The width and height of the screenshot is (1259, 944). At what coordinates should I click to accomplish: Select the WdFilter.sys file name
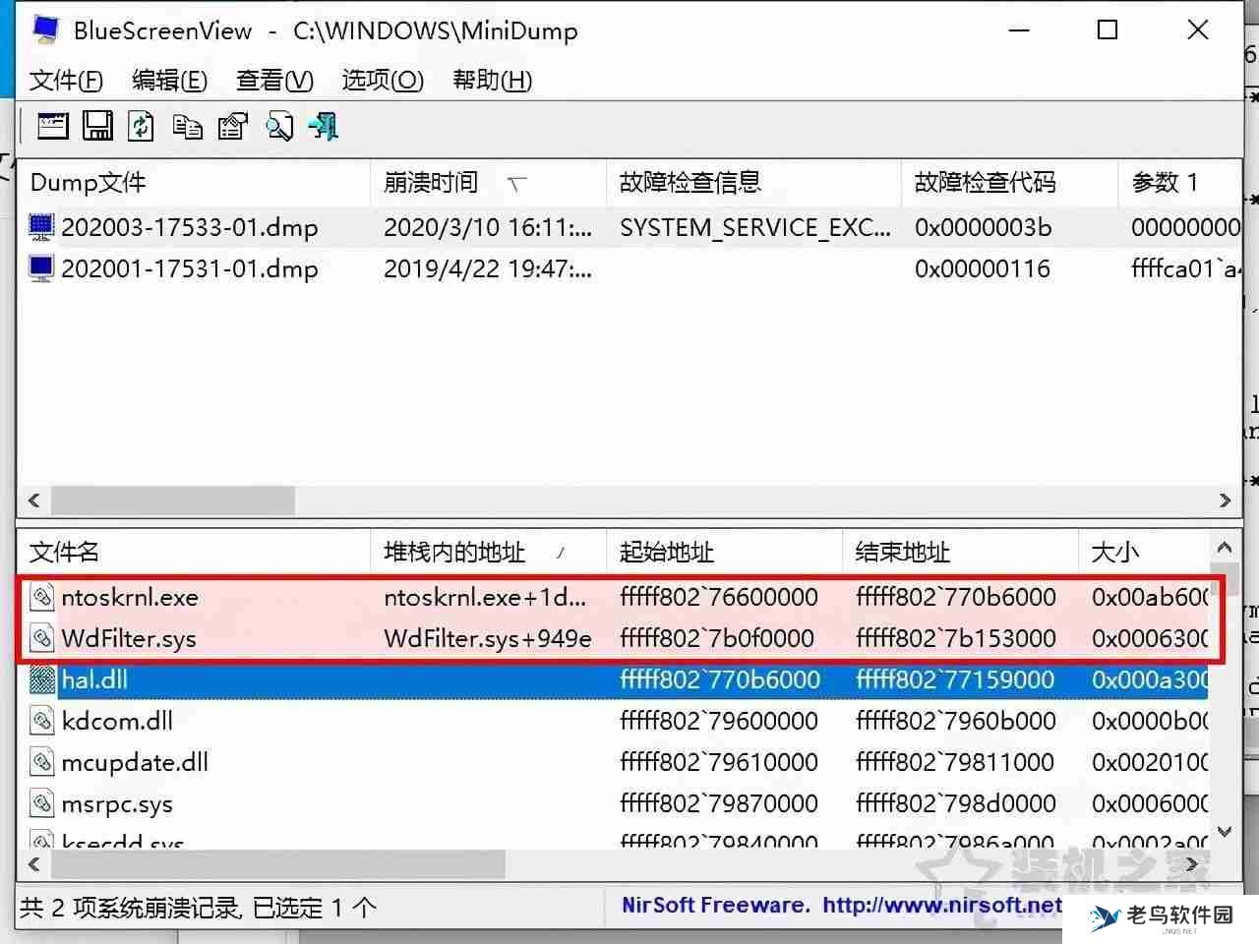(x=129, y=638)
